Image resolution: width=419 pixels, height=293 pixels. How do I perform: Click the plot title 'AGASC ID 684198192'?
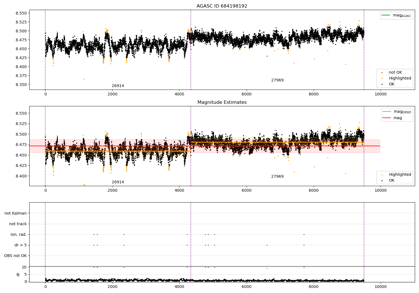tap(222, 6)
